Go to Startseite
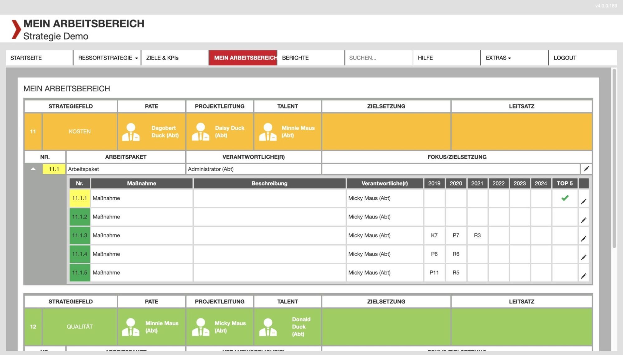The width and height of the screenshot is (623, 355). [x=39, y=58]
